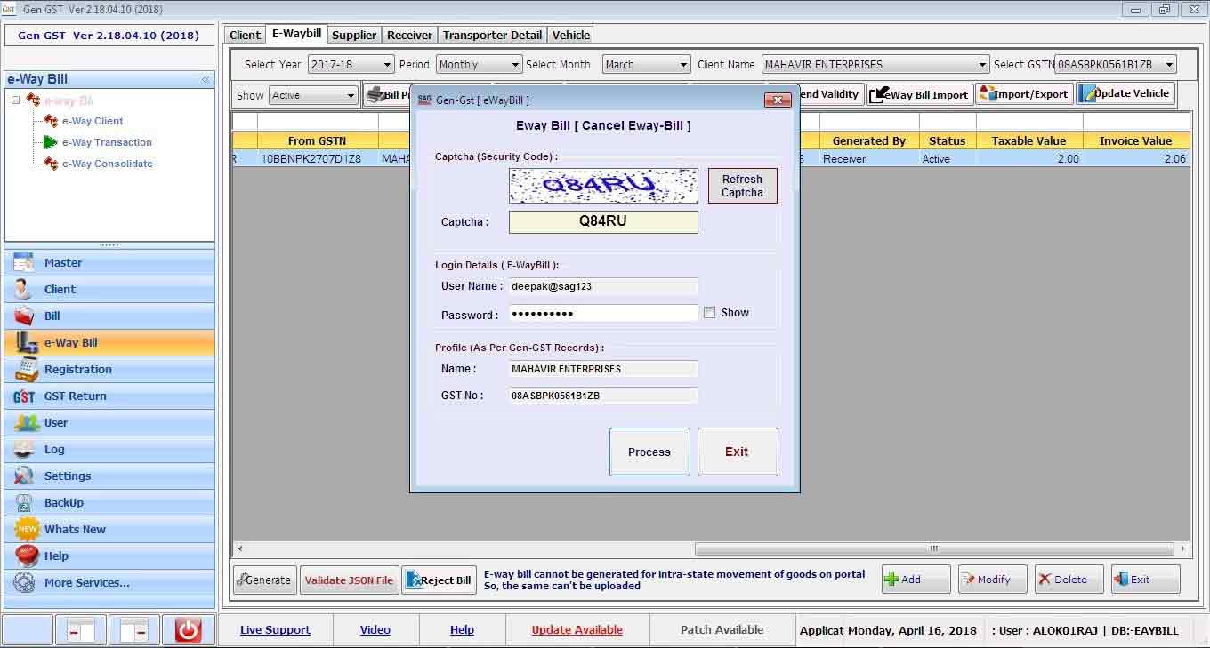
Task: Switch to the Transporter Detail tab
Action: 492,36
